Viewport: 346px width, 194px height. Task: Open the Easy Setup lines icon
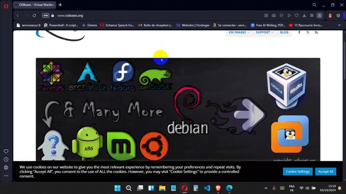coord(312,16)
